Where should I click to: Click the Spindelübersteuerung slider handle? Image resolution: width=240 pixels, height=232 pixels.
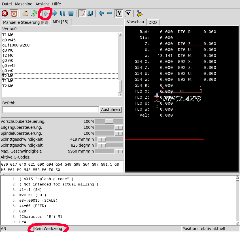(119, 134)
